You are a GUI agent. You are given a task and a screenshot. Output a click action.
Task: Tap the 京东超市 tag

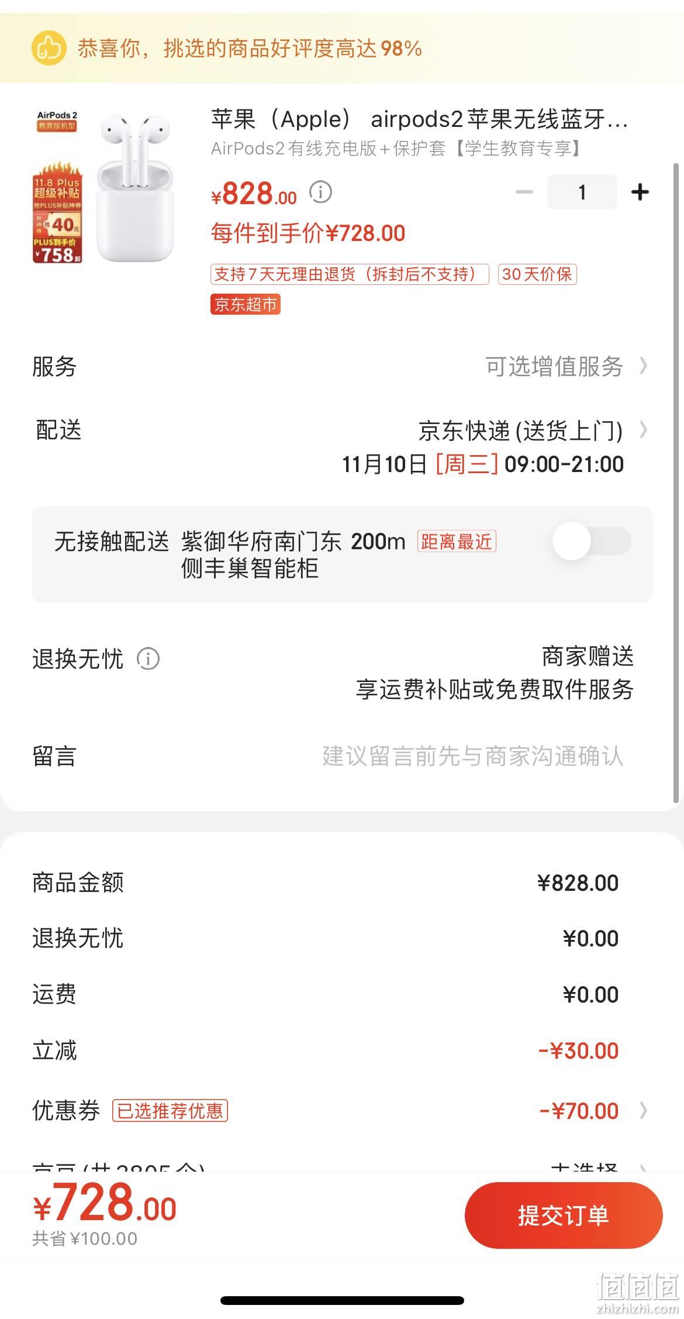[x=246, y=304]
